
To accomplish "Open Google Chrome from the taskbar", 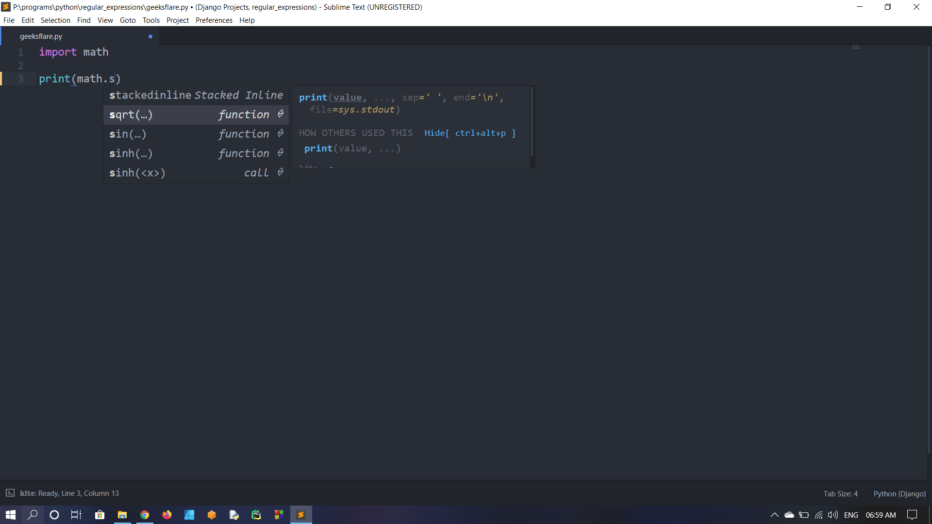I will 145,515.
